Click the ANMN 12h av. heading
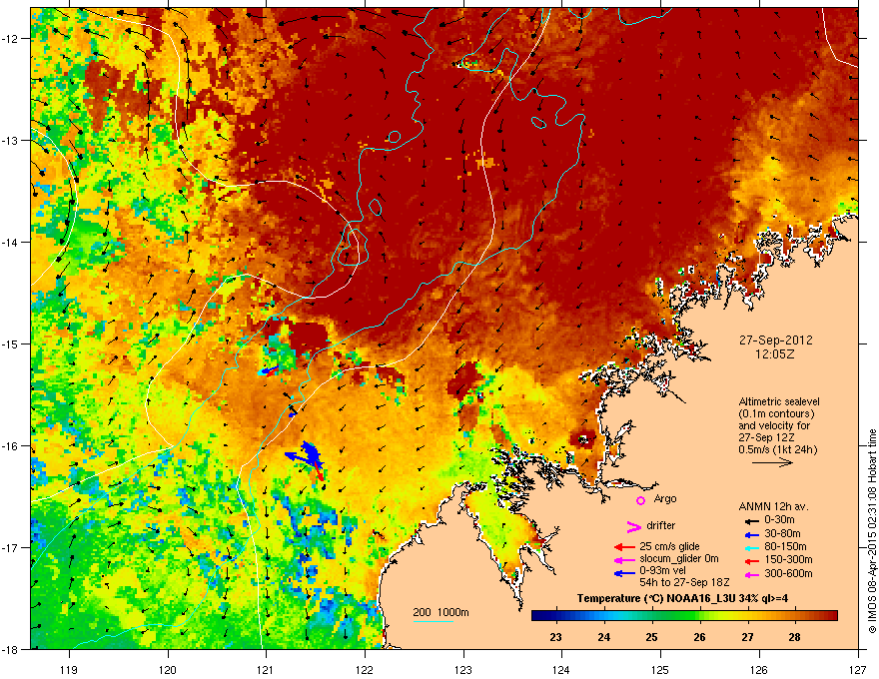The image size is (879, 679). click(x=773, y=507)
